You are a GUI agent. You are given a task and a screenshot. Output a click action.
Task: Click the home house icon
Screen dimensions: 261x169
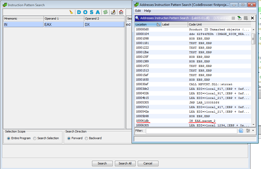pyautogui.click(x=121, y=12)
